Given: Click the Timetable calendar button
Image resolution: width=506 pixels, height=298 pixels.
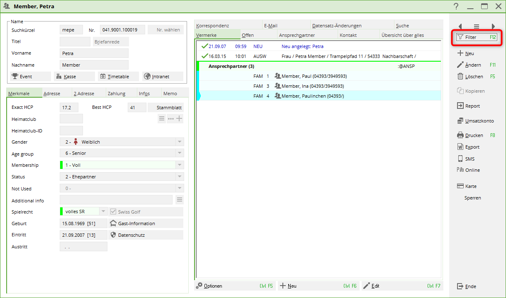Looking at the screenshot, I should click(118, 77).
